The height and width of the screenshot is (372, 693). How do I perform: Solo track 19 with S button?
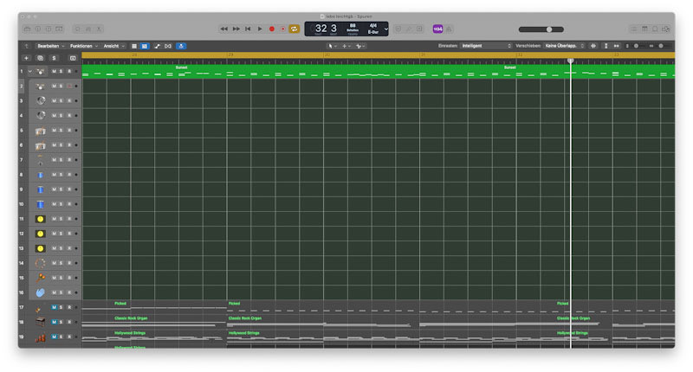click(x=61, y=337)
